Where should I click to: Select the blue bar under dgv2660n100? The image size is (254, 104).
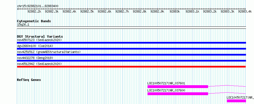pyautogui.click(x=132, y=49)
